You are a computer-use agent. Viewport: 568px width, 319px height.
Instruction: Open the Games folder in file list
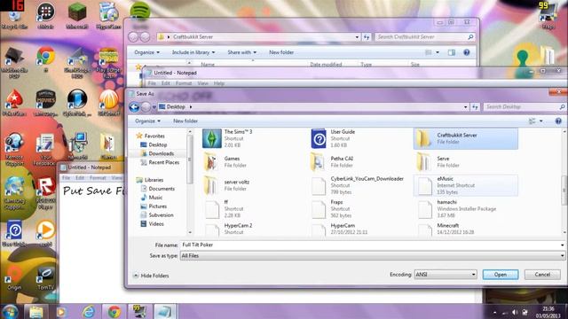pyautogui.click(x=225, y=162)
